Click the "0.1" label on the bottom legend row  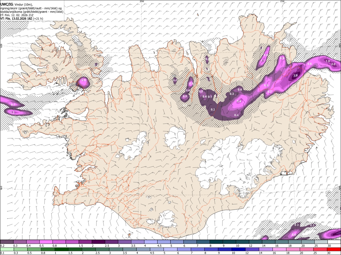[x=2, y=253]
